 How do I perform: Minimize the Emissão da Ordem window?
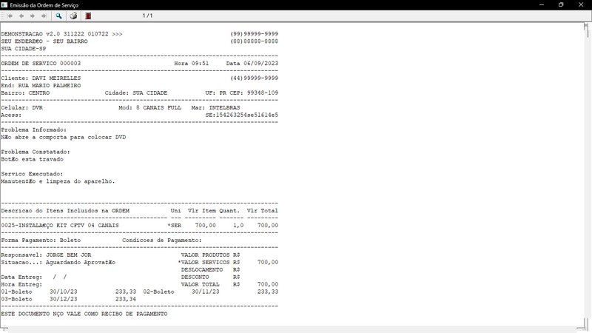pos(542,5)
